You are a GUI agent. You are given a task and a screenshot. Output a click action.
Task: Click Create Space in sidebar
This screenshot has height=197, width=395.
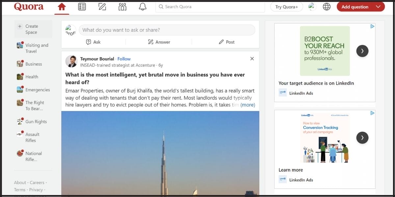coord(32,29)
